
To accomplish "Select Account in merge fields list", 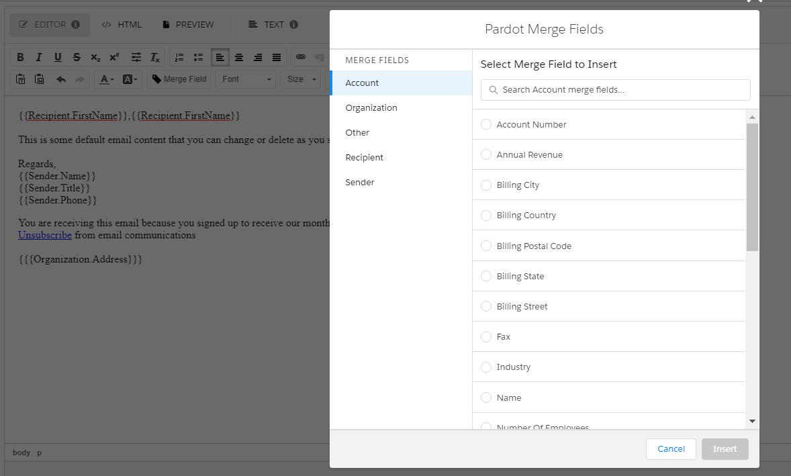I will pos(401,83).
